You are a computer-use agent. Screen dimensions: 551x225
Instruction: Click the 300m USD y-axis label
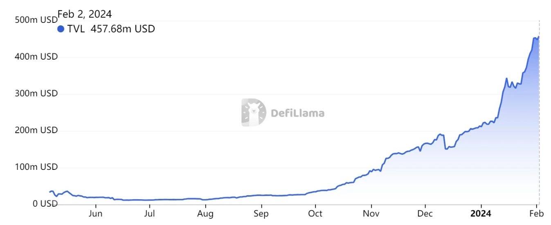(36, 94)
